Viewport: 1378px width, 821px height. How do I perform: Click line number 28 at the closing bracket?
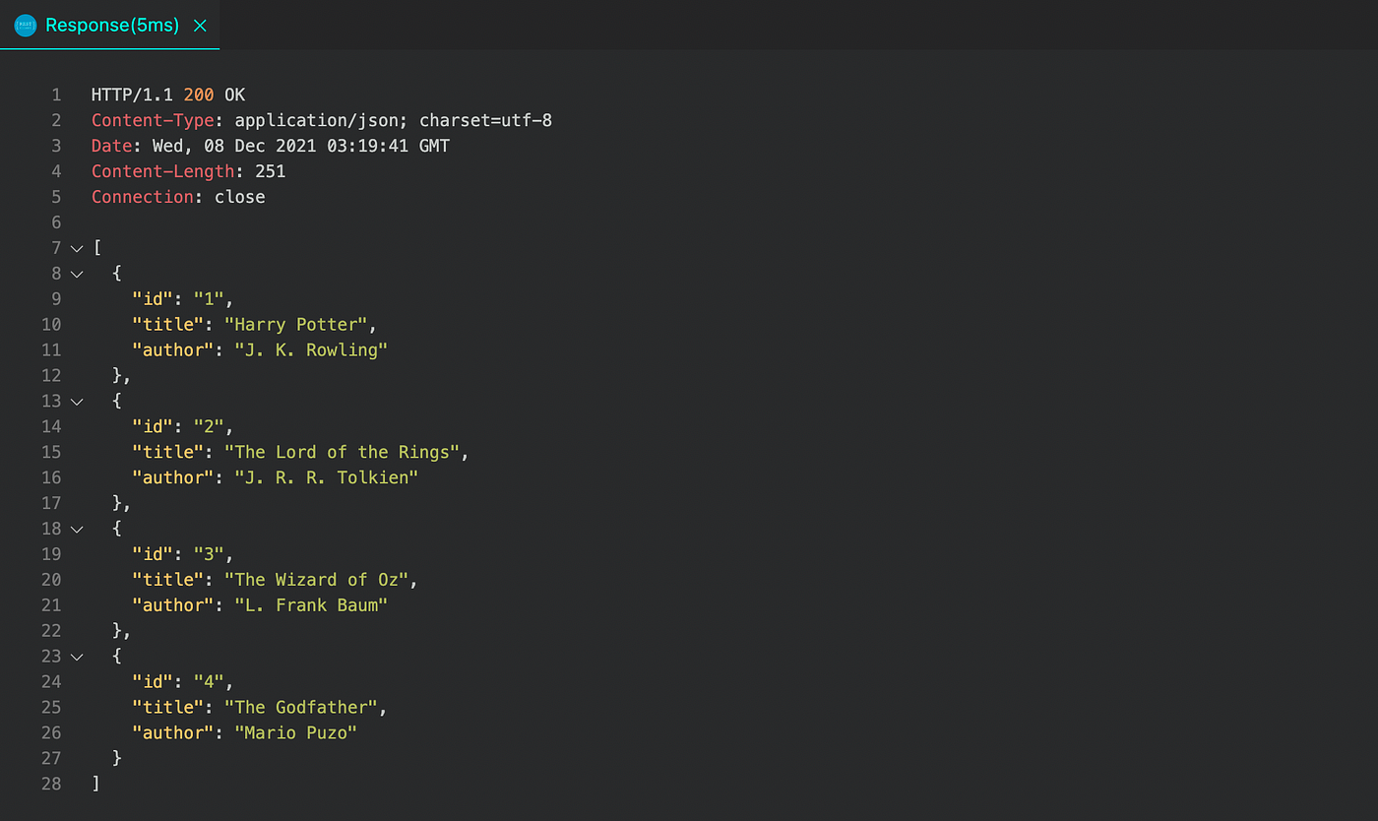pyautogui.click(x=51, y=784)
